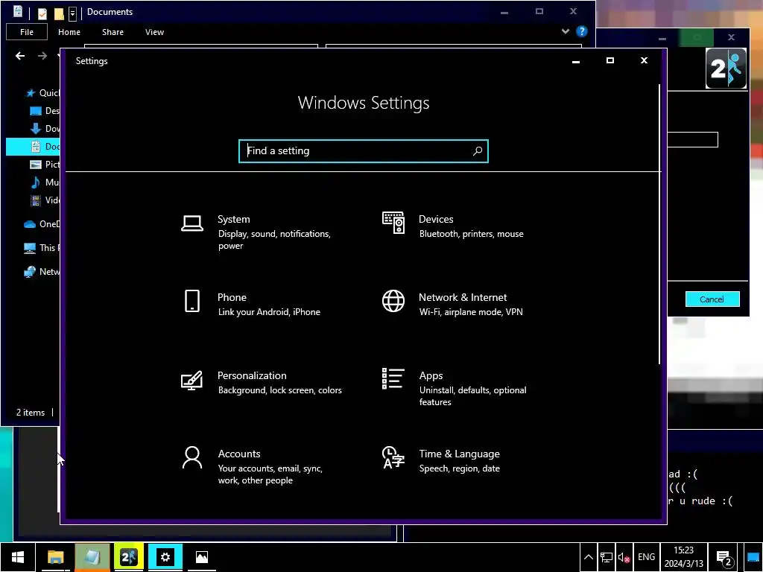The image size is (763, 572).
Task: Click the New folder icon in title bar
Action: 59,13
